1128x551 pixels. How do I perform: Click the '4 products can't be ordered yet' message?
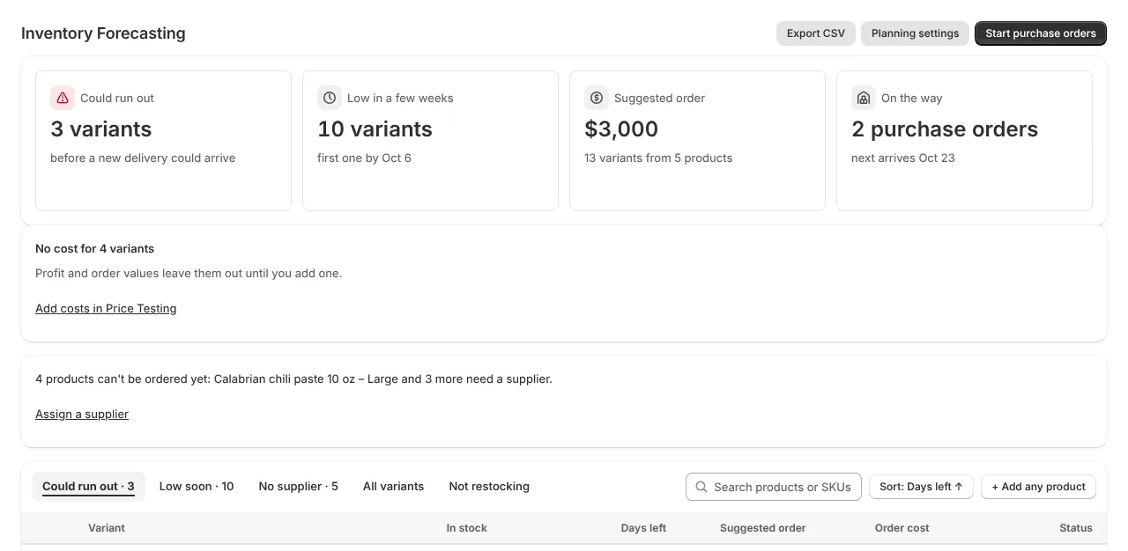pyautogui.click(x=293, y=378)
